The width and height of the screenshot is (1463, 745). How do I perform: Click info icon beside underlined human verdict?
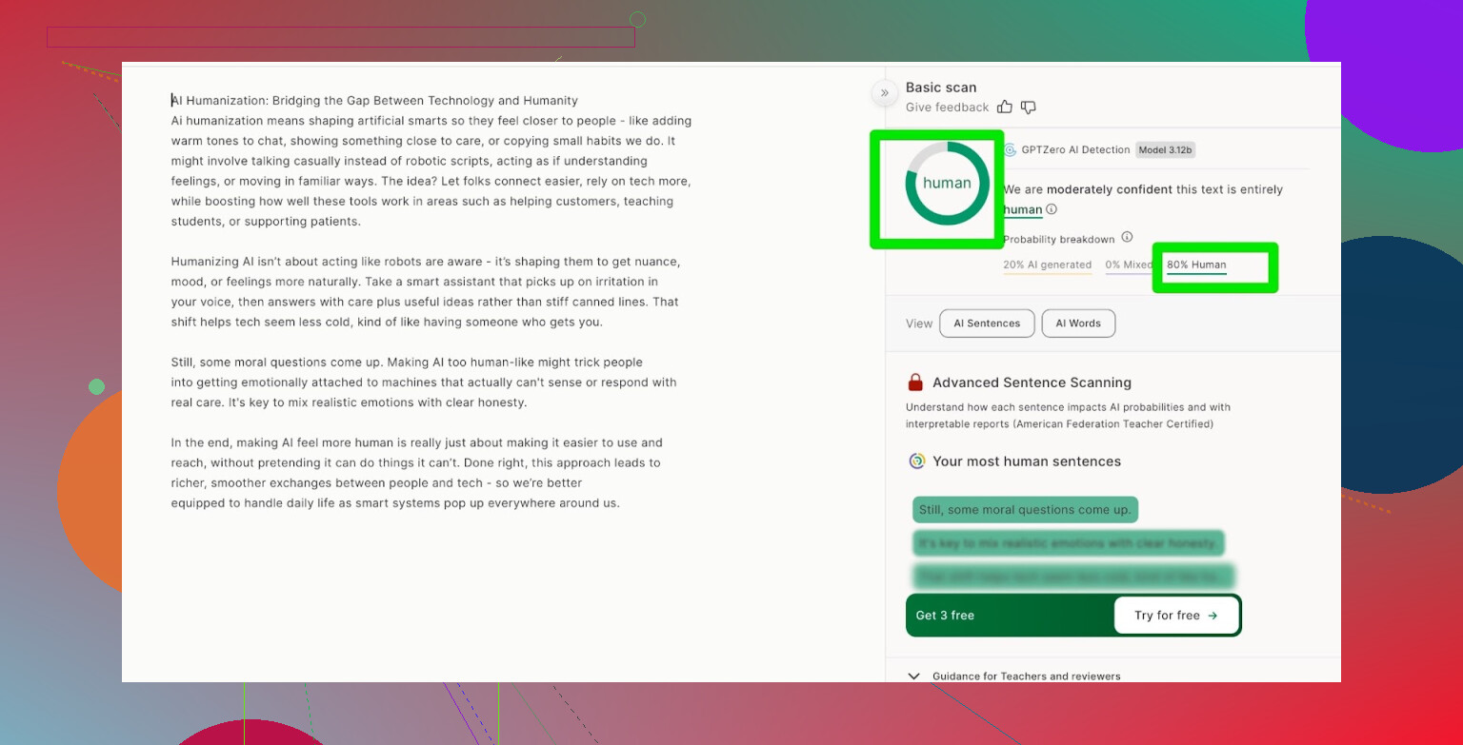[x=1052, y=209]
